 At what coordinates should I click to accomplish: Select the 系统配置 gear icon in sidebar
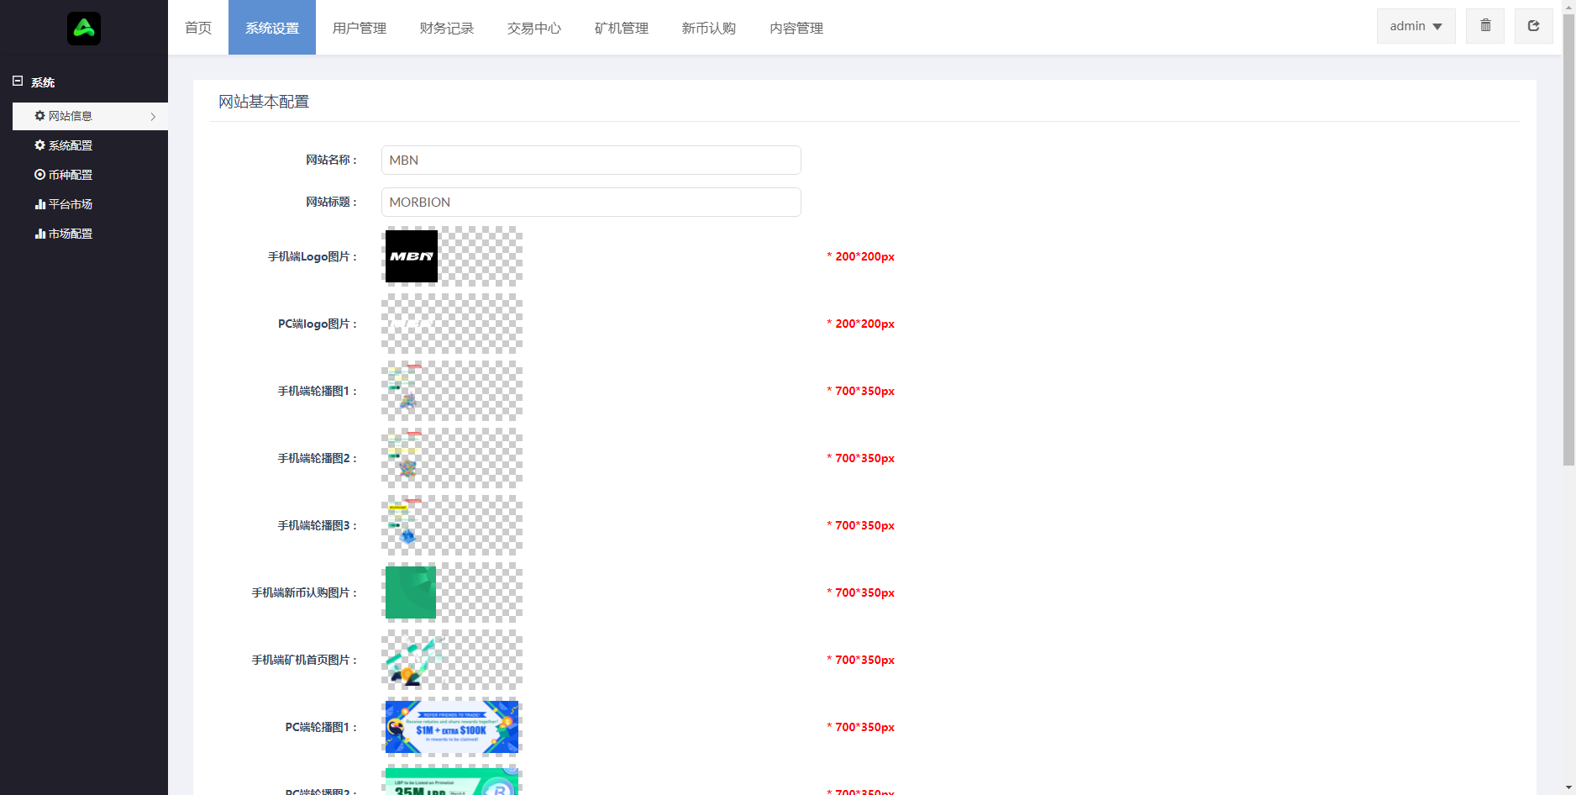[x=39, y=145]
